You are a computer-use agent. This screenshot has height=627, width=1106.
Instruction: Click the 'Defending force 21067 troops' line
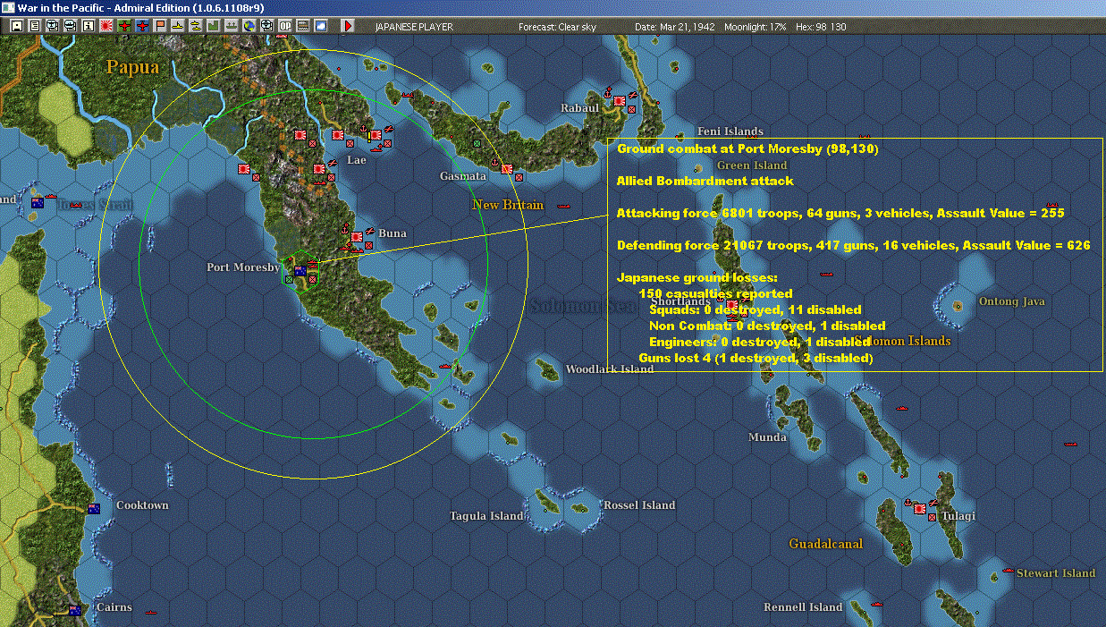pyautogui.click(x=853, y=245)
